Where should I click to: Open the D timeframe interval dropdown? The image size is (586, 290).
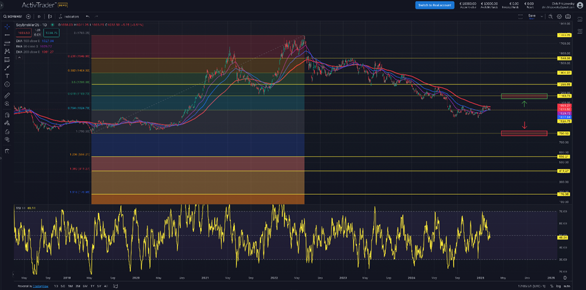pyautogui.click(x=39, y=16)
